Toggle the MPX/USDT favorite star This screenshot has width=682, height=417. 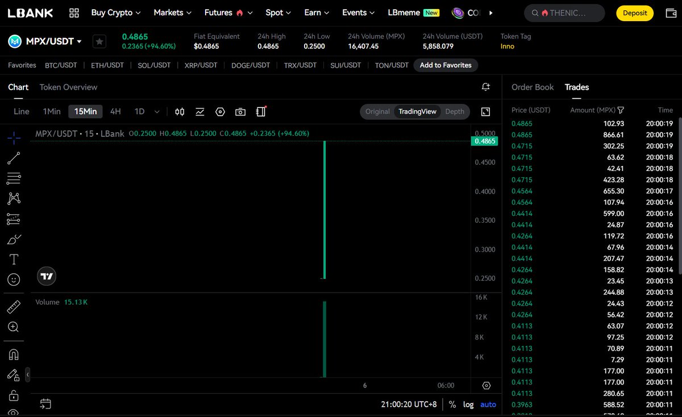click(99, 41)
